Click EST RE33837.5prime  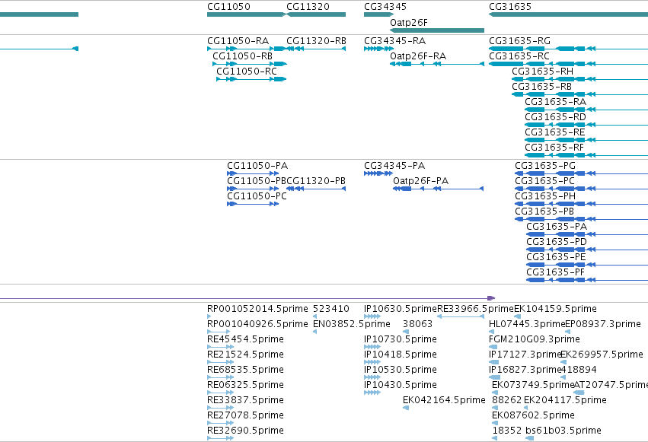[245, 401]
